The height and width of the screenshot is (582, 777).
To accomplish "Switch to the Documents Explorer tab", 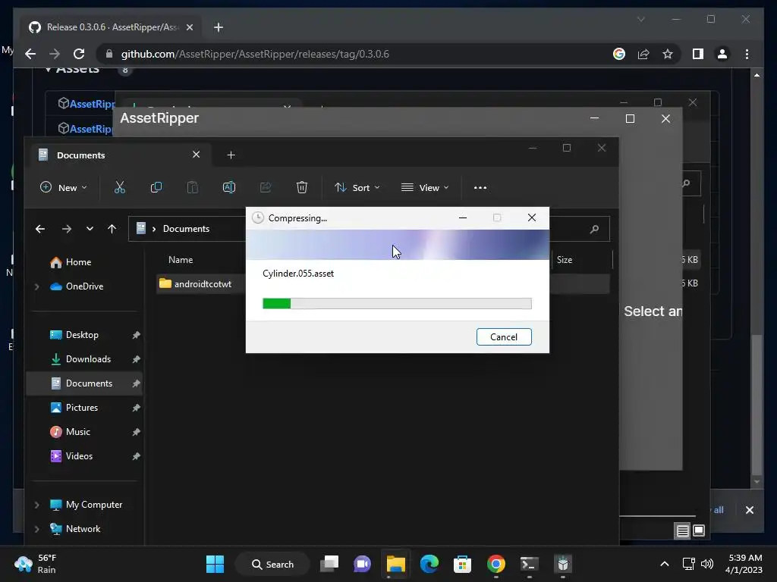I will coord(119,155).
